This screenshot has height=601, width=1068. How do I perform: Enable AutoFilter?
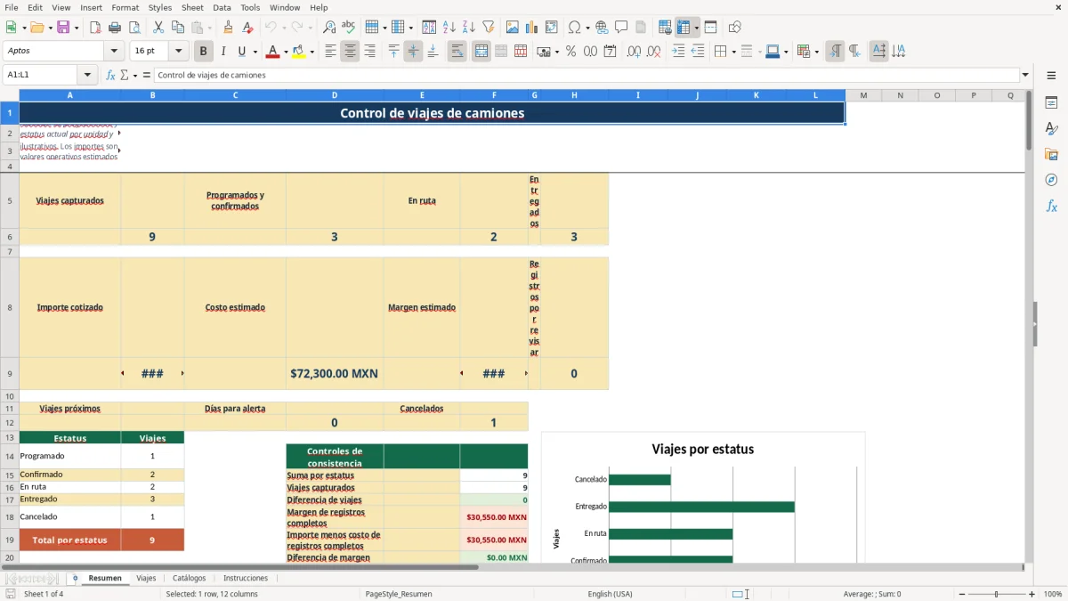tap(489, 28)
